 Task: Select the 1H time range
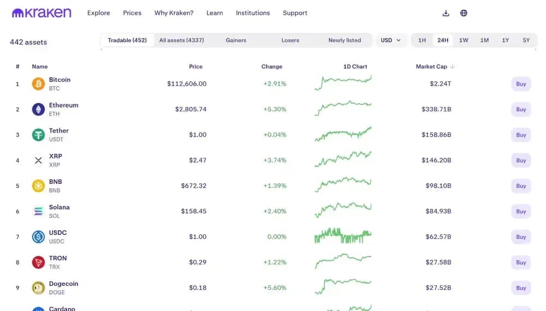pyautogui.click(x=422, y=40)
